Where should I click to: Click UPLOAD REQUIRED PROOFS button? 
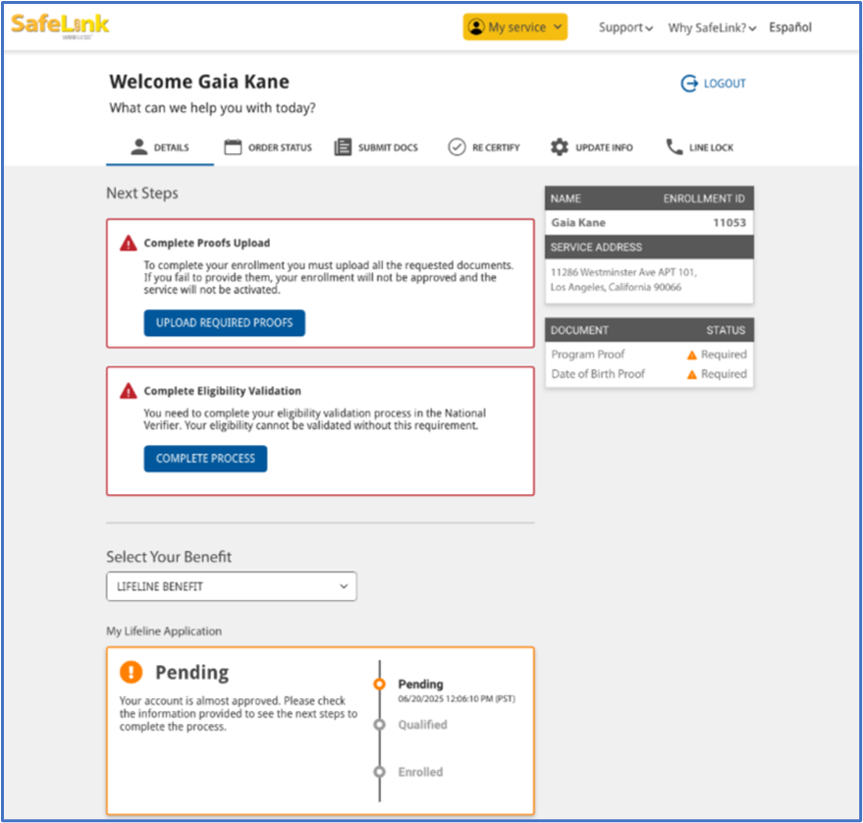[225, 322]
